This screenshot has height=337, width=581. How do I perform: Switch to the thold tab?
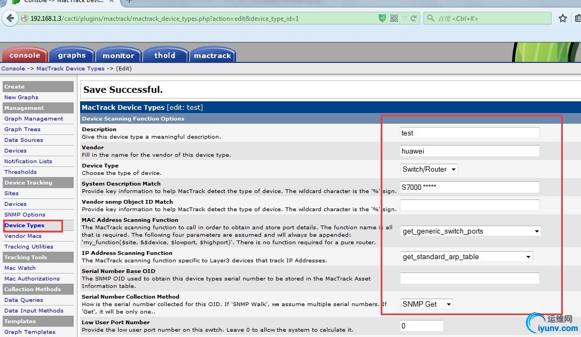click(x=165, y=55)
